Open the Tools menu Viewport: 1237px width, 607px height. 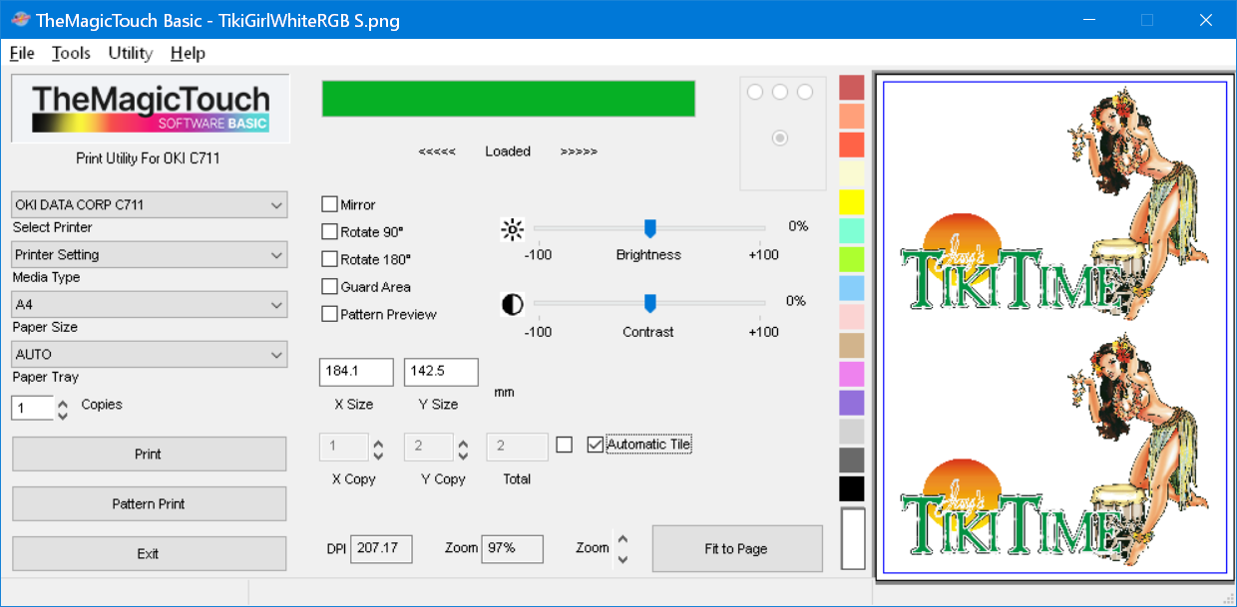pos(71,53)
